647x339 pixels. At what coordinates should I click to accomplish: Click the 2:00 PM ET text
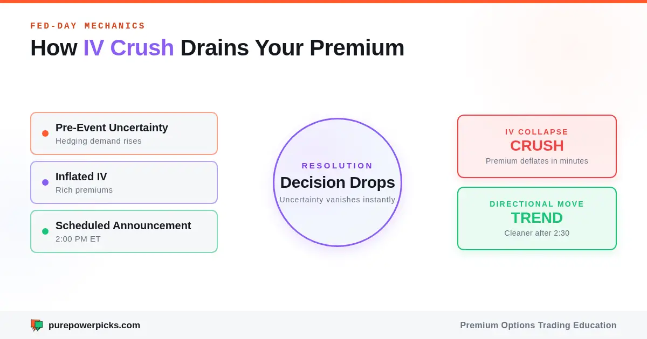[x=78, y=239]
